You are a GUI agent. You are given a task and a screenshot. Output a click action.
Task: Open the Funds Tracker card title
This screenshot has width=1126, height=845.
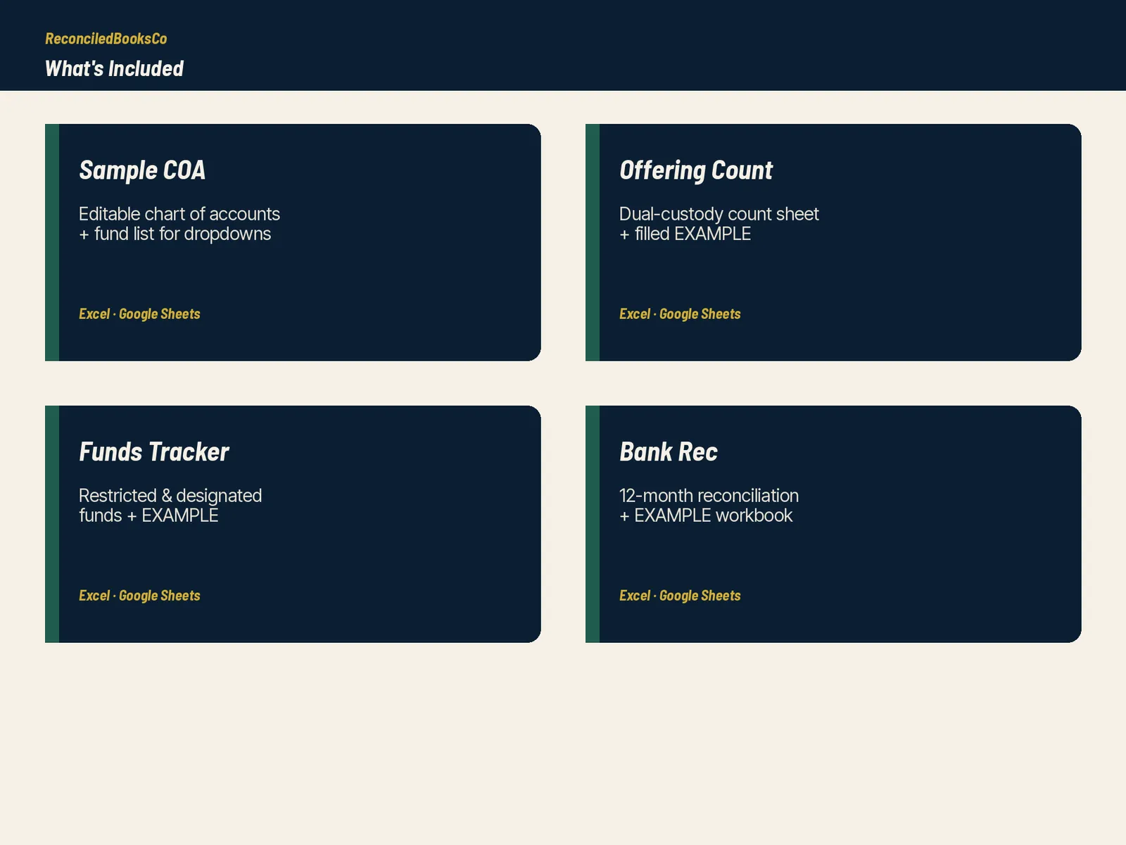click(154, 452)
